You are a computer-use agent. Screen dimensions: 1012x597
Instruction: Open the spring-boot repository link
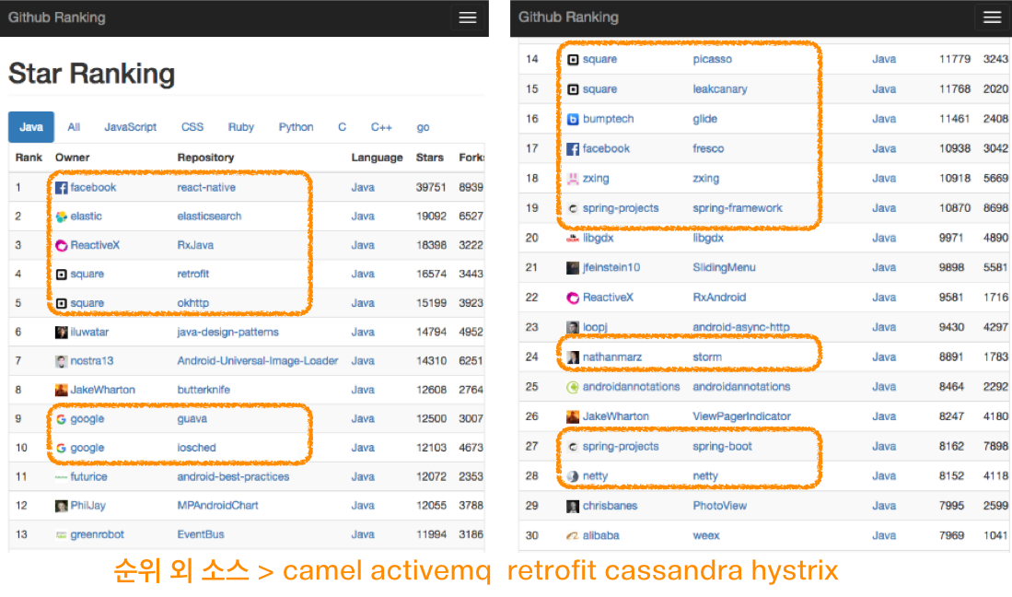pos(722,446)
